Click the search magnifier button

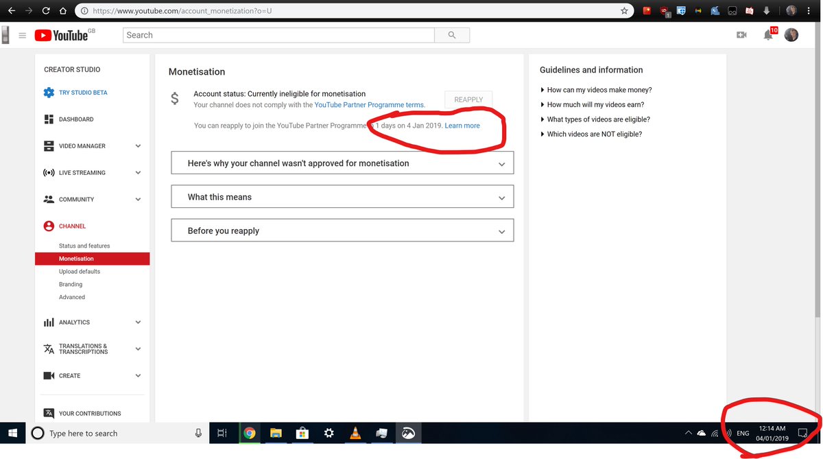click(452, 35)
